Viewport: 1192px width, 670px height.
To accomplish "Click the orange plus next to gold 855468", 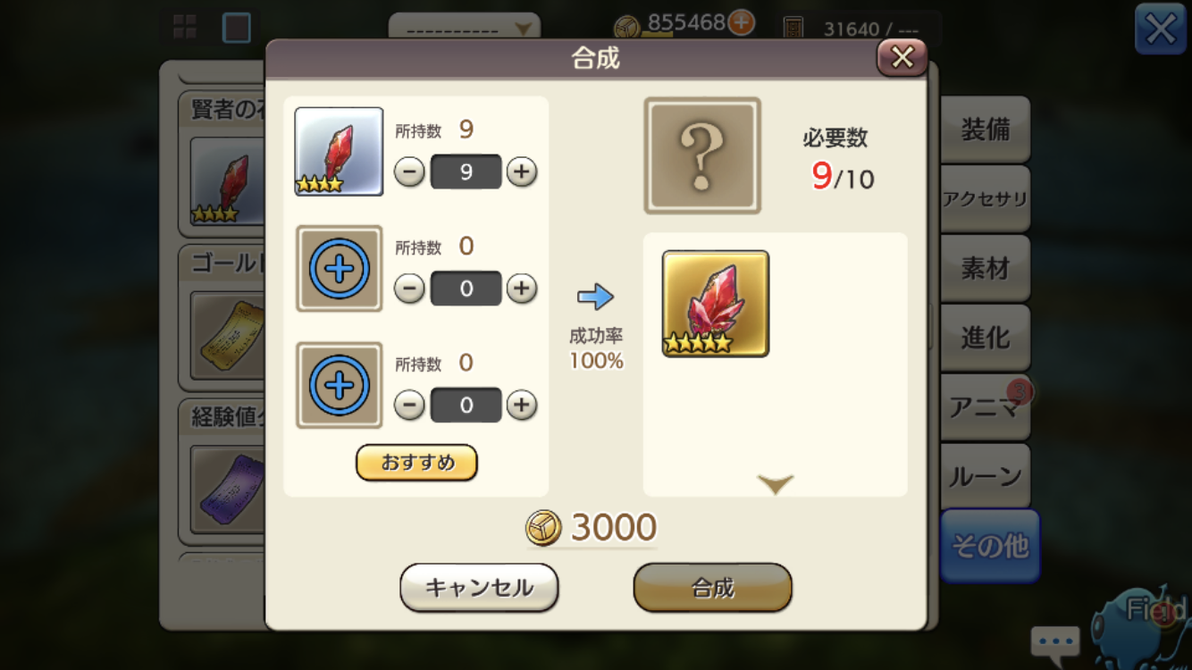I will (x=741, y=22).
